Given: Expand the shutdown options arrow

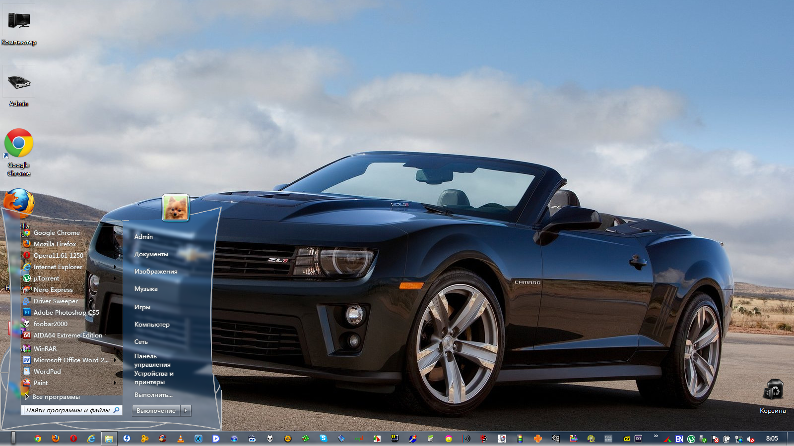Looking at the screenshot, I should [186, 410].
